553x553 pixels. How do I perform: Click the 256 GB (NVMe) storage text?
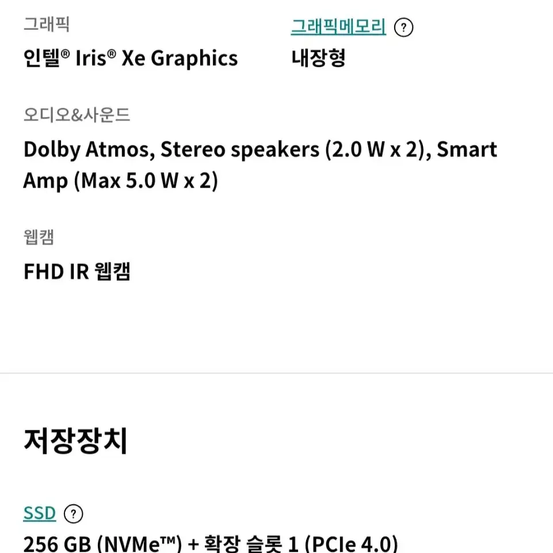coord(102,544)
